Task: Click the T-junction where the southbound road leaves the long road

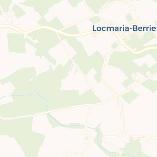Action: click(91, 105)
